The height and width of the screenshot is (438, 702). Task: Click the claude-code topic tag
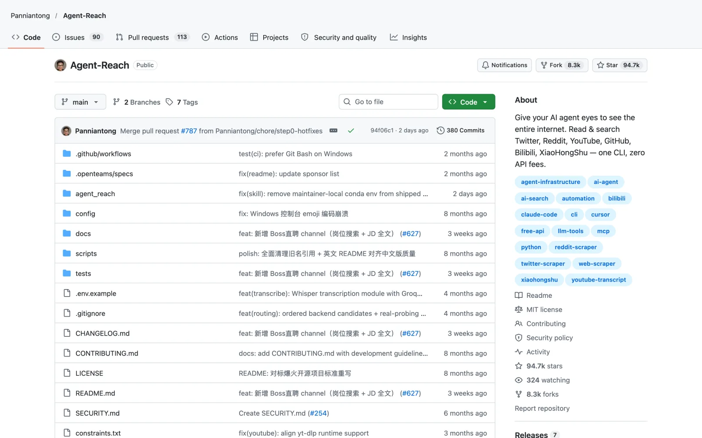[x=539, y=215]
